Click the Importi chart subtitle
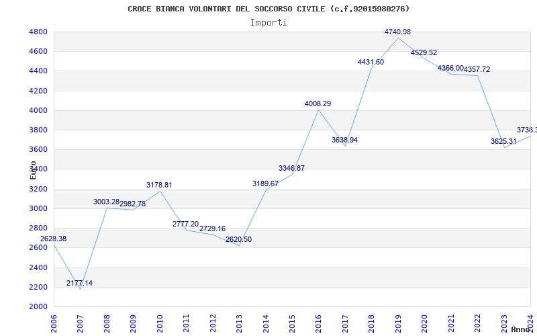The height and width of the screenshot is (336, 537). coord(268,23)
